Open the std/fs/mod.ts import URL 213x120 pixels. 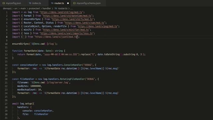[x=73, y=19]
